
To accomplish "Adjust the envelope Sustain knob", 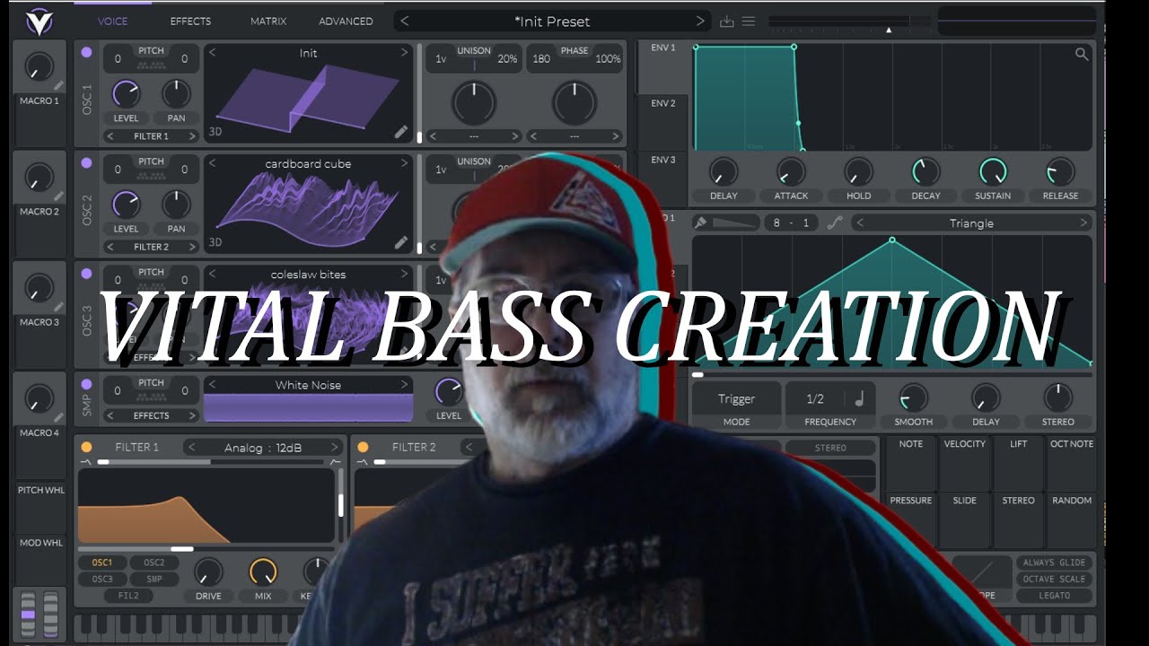I will [x=993, y=171].
